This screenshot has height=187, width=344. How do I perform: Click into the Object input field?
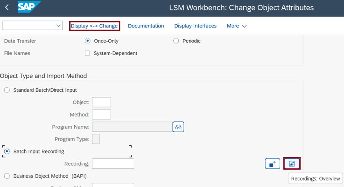pyautogui.click(x=101, y=102)
